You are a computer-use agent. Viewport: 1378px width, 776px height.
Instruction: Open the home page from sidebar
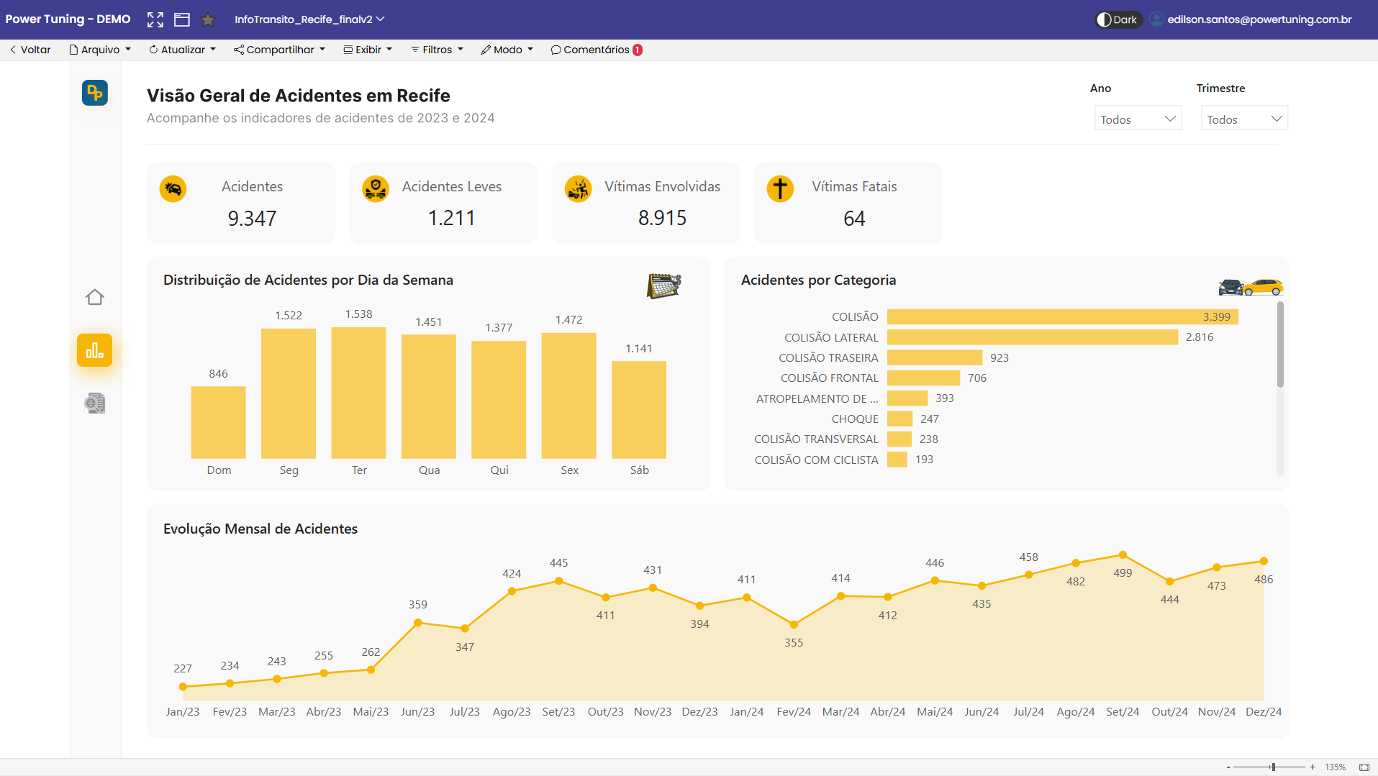point(95,297)
